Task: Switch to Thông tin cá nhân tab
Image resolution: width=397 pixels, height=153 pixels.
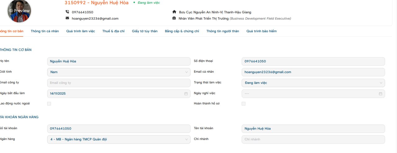Action: click(45, 31)
